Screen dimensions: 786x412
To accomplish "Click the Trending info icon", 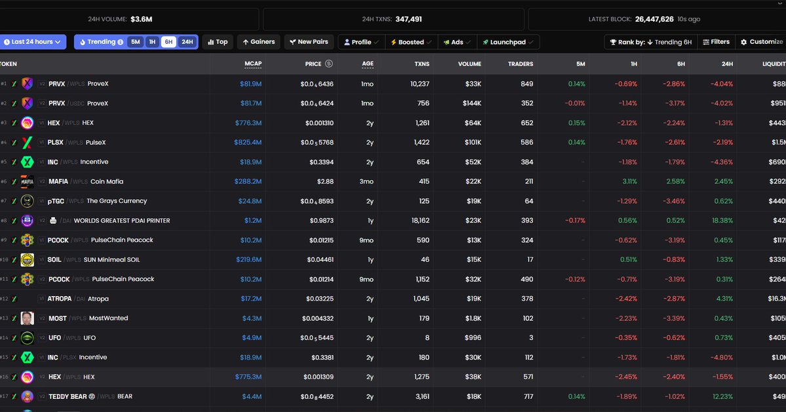I will 121,42.
